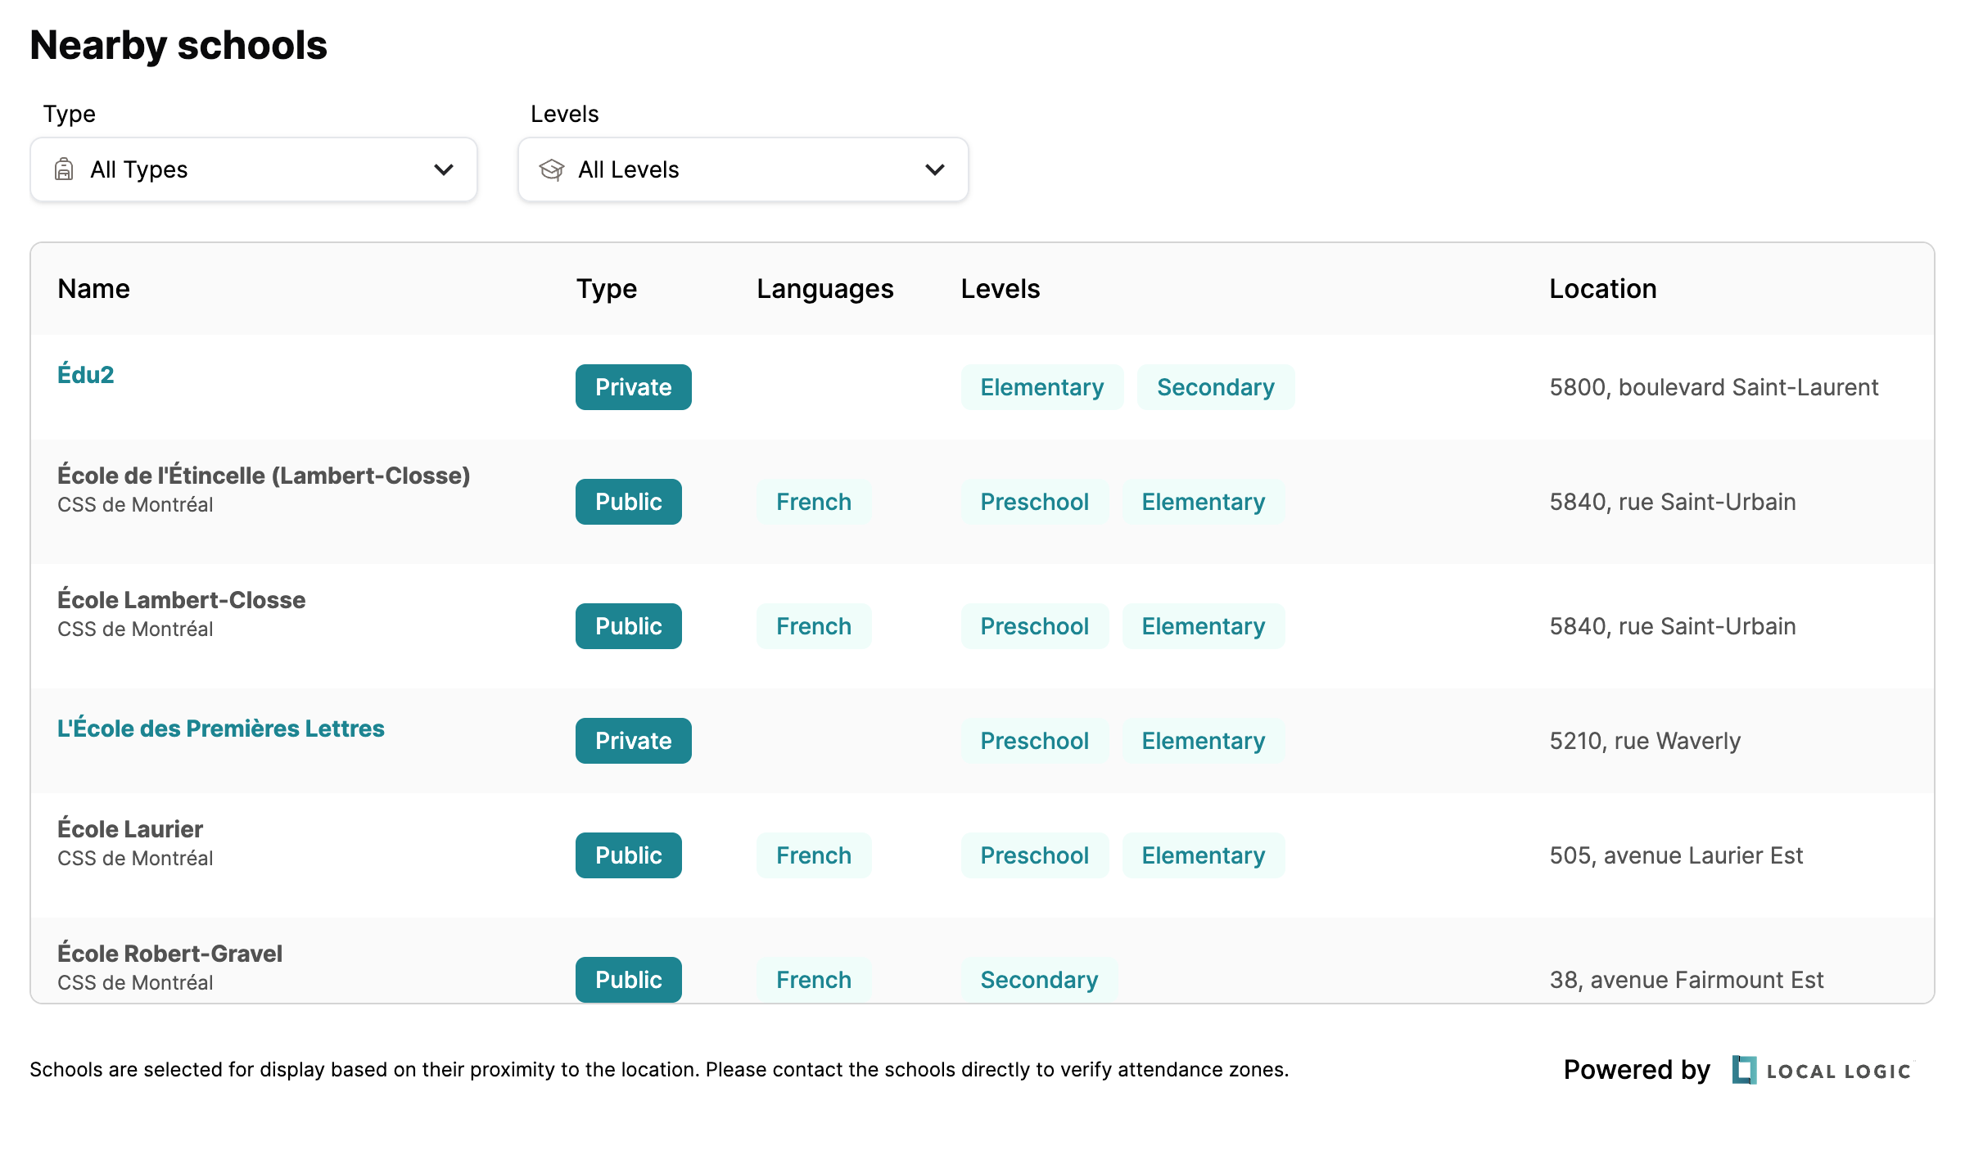This screenshot has height=1164, width=1965.
Task: Open the Édu2 school link
Action: click(x=84, y=374)
